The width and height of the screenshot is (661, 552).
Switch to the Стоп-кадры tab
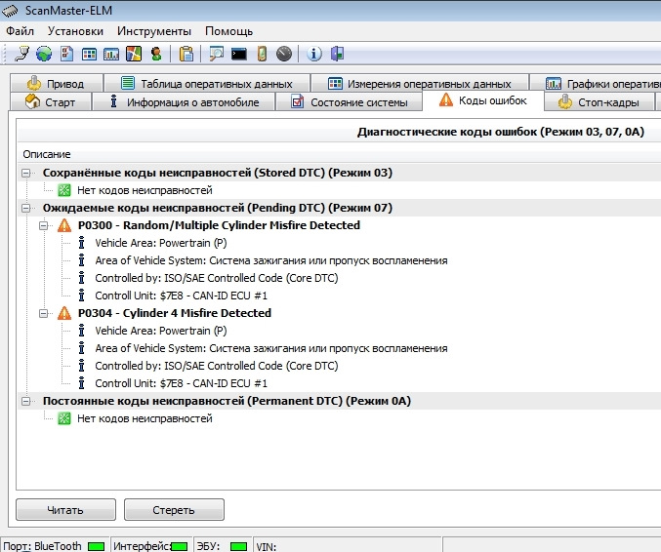pos(599,101)
